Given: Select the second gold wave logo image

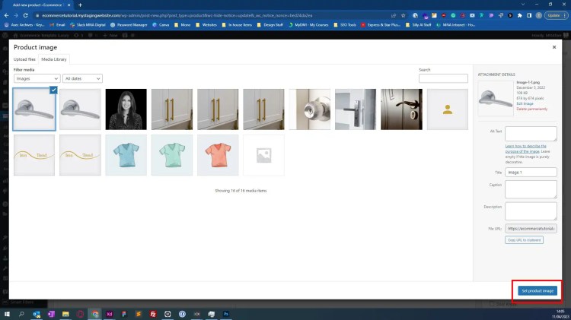Looking at the screenshot, I should pos(80,155).
